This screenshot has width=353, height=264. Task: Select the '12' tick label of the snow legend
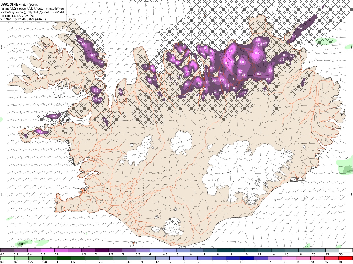[x=260, y=254]
